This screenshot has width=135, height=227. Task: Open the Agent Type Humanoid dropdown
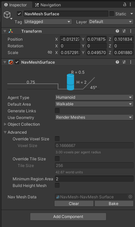click(x=94, y=97)
